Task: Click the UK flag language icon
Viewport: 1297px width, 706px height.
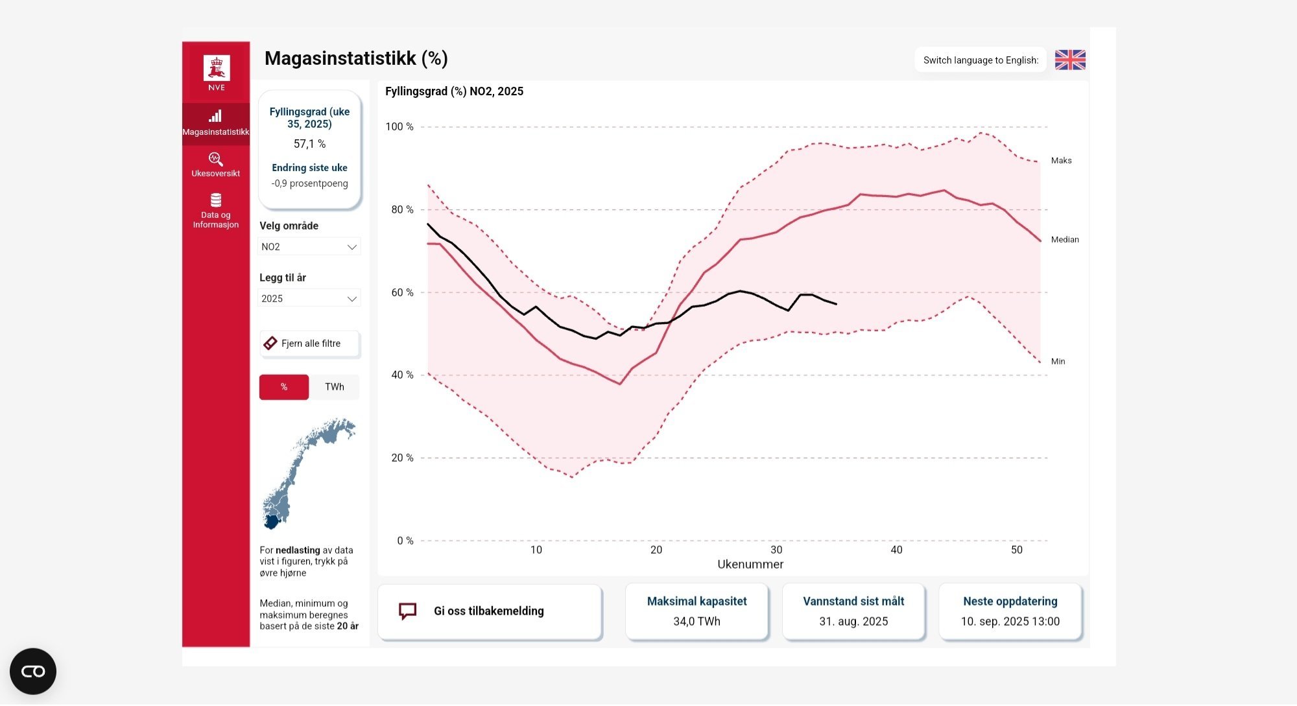Action: [1070, 60]
